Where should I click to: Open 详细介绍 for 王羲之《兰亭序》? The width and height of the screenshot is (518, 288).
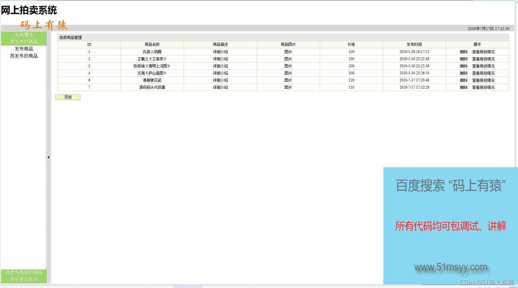click(x=221, y=59)
